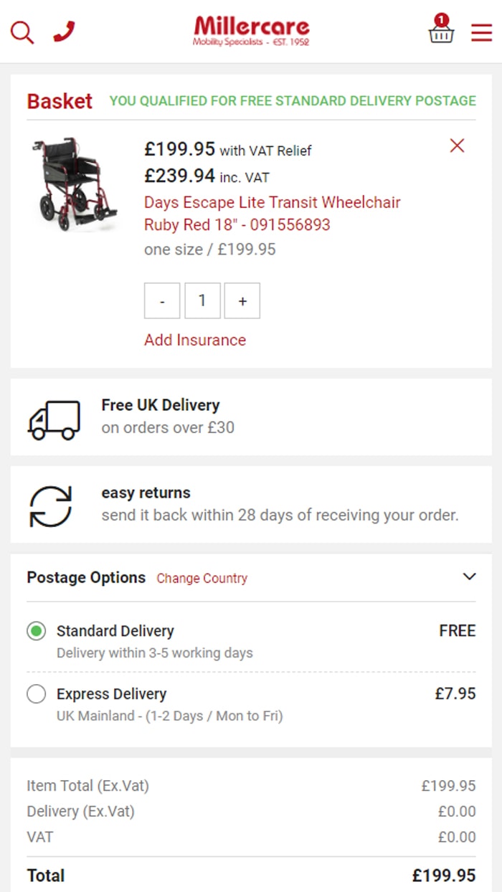This screenshot has width=502, height=892.
Task: Click the quantity input field
Action: coord(202,301)
